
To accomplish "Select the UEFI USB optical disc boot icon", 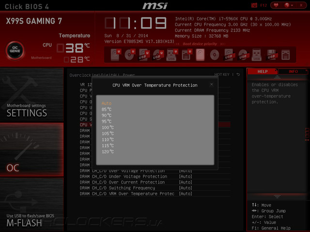I will (x=158, y=55).
